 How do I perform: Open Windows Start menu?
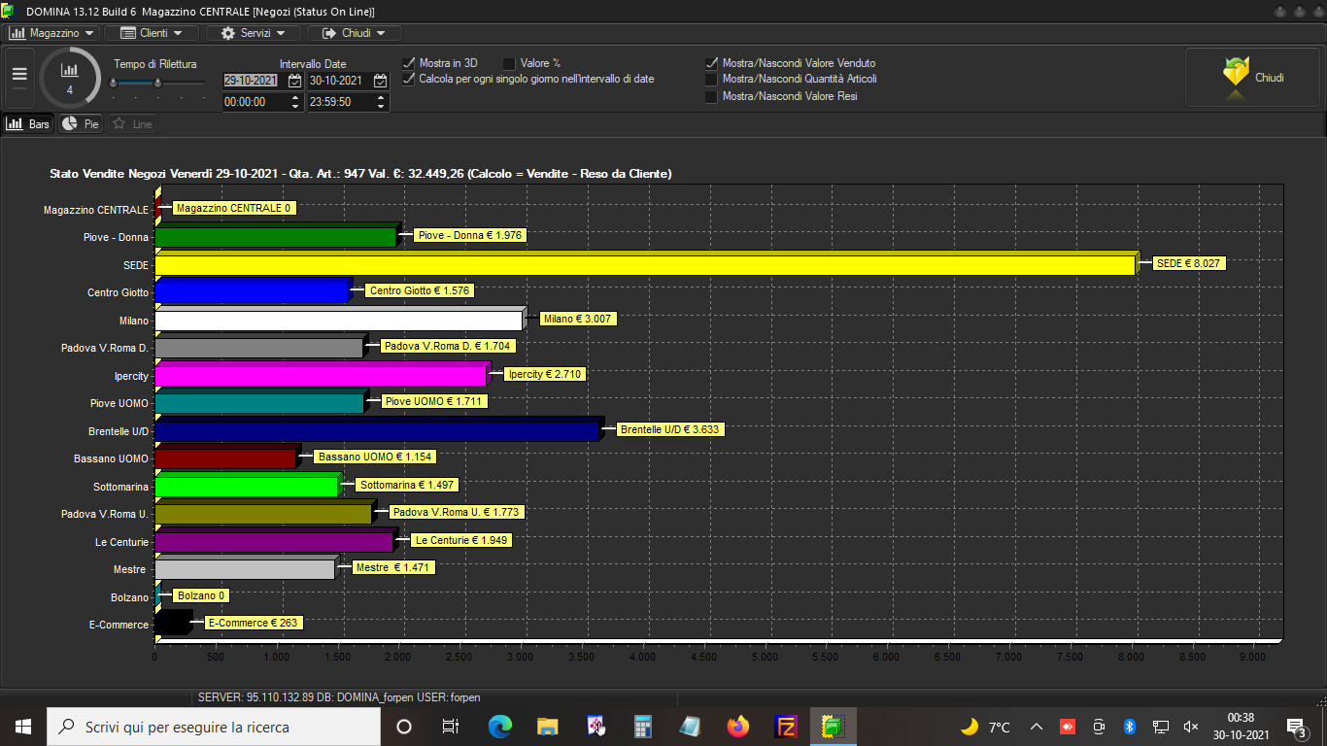click(x=23, y=727)
